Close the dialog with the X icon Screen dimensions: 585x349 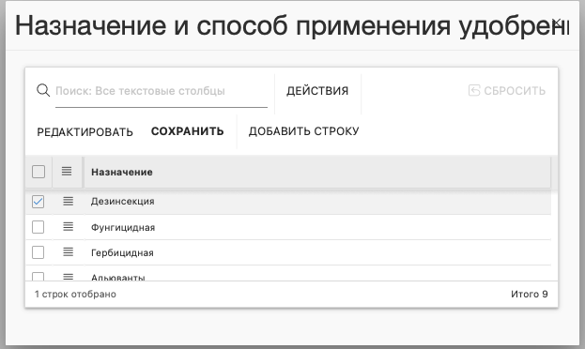coord(558,23)
